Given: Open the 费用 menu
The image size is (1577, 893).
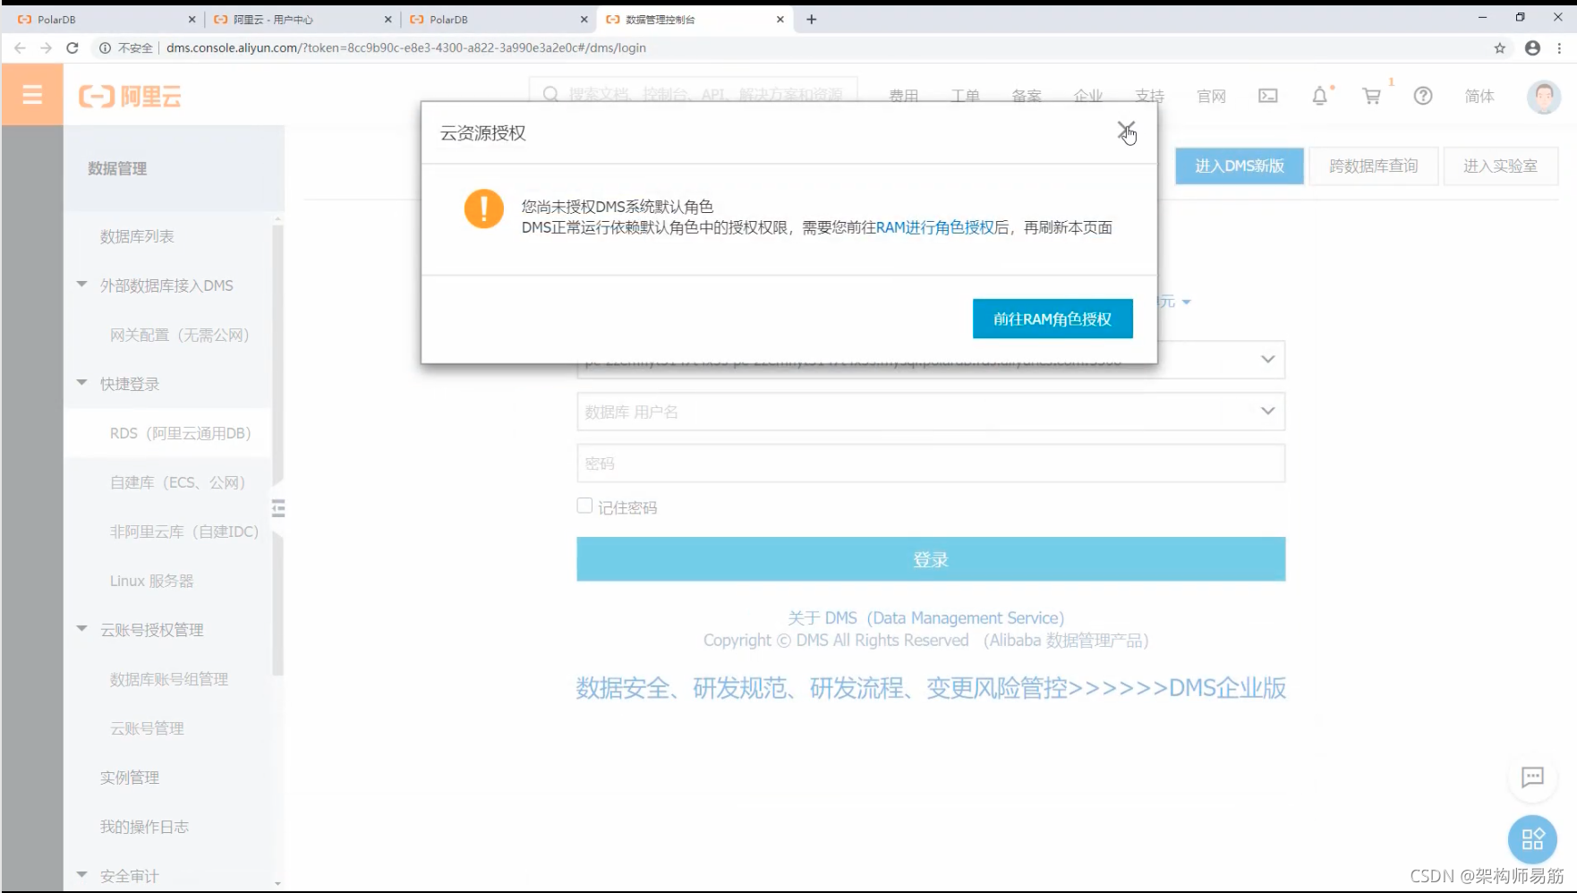Looking at the screenshot, I should tap(904, 96).
